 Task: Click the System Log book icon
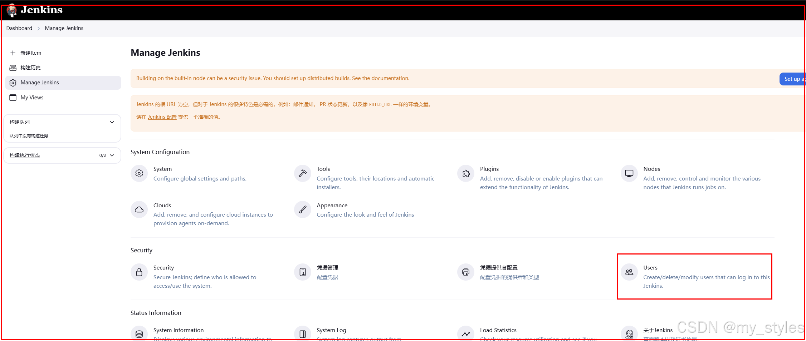tap(303, 334)
